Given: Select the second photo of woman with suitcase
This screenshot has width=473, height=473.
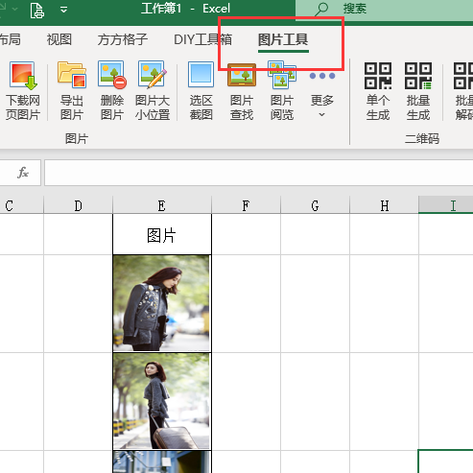Looking at the screenshot, I should coord(162,401).
